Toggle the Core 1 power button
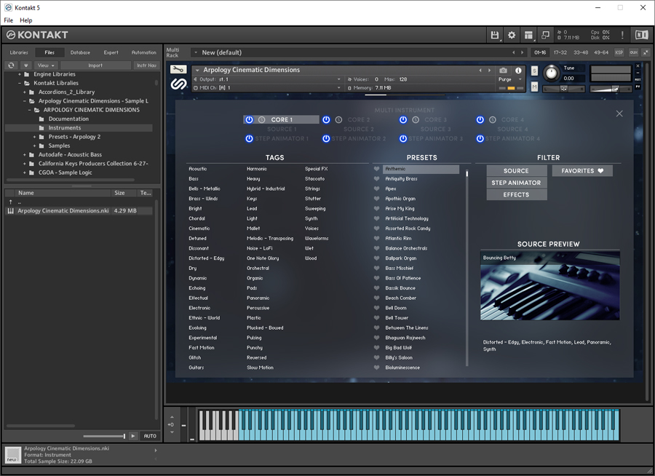 click(249, 119)
